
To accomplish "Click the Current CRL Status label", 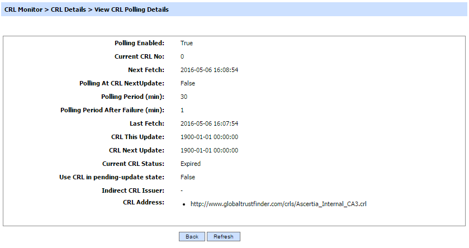I will [x=133, y=164].
